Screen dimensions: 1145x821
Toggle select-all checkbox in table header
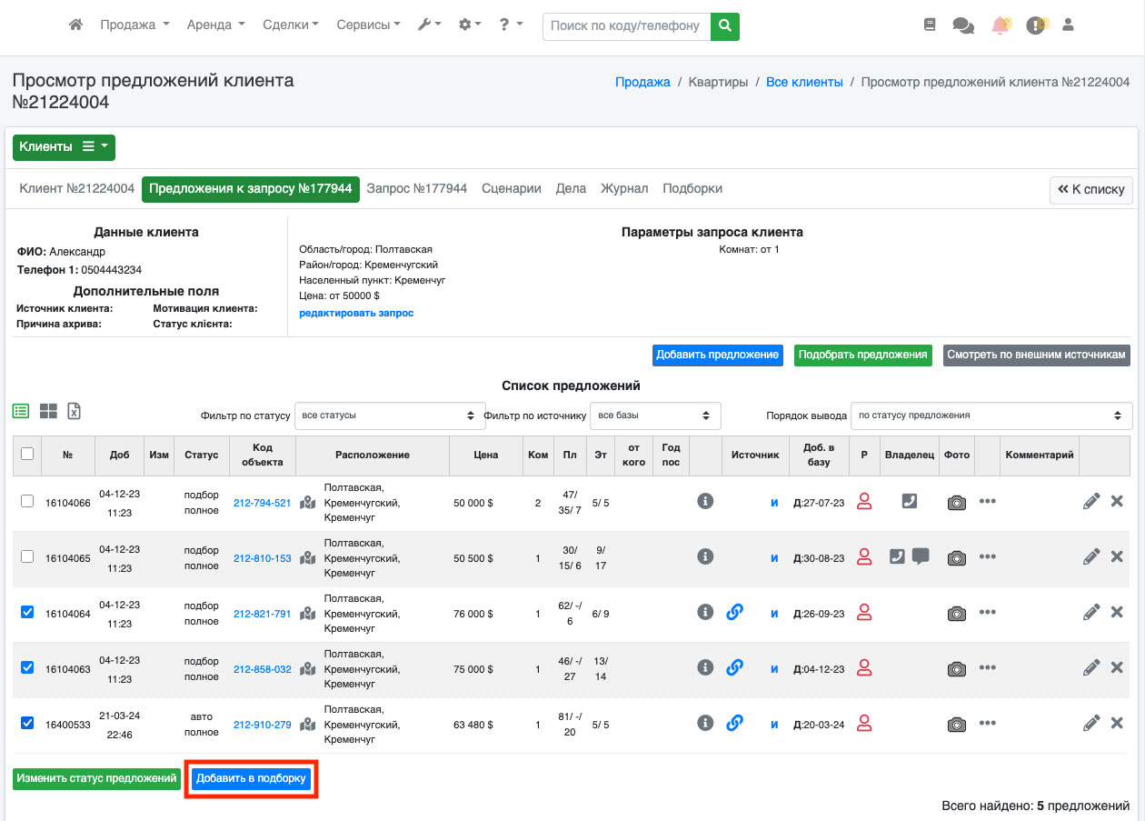click(27, 454)
